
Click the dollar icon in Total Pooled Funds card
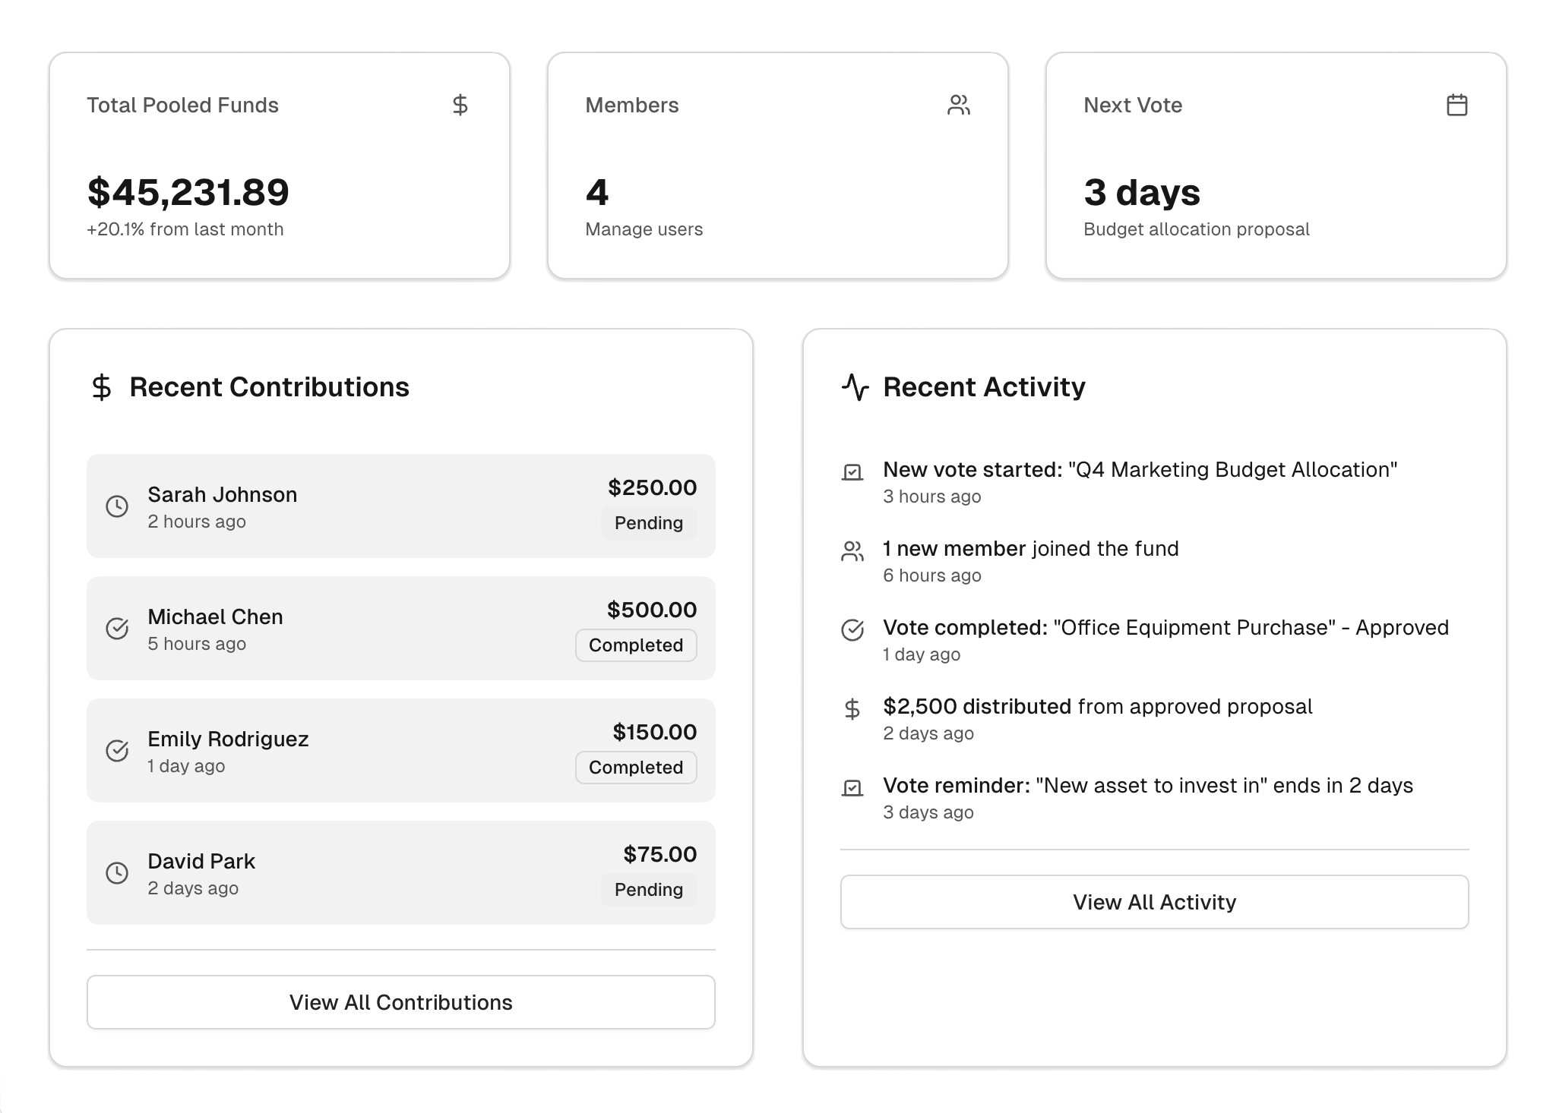point(460,105)
